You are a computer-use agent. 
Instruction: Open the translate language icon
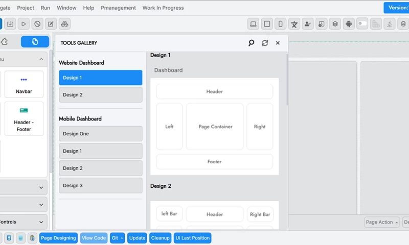[294, 24]
